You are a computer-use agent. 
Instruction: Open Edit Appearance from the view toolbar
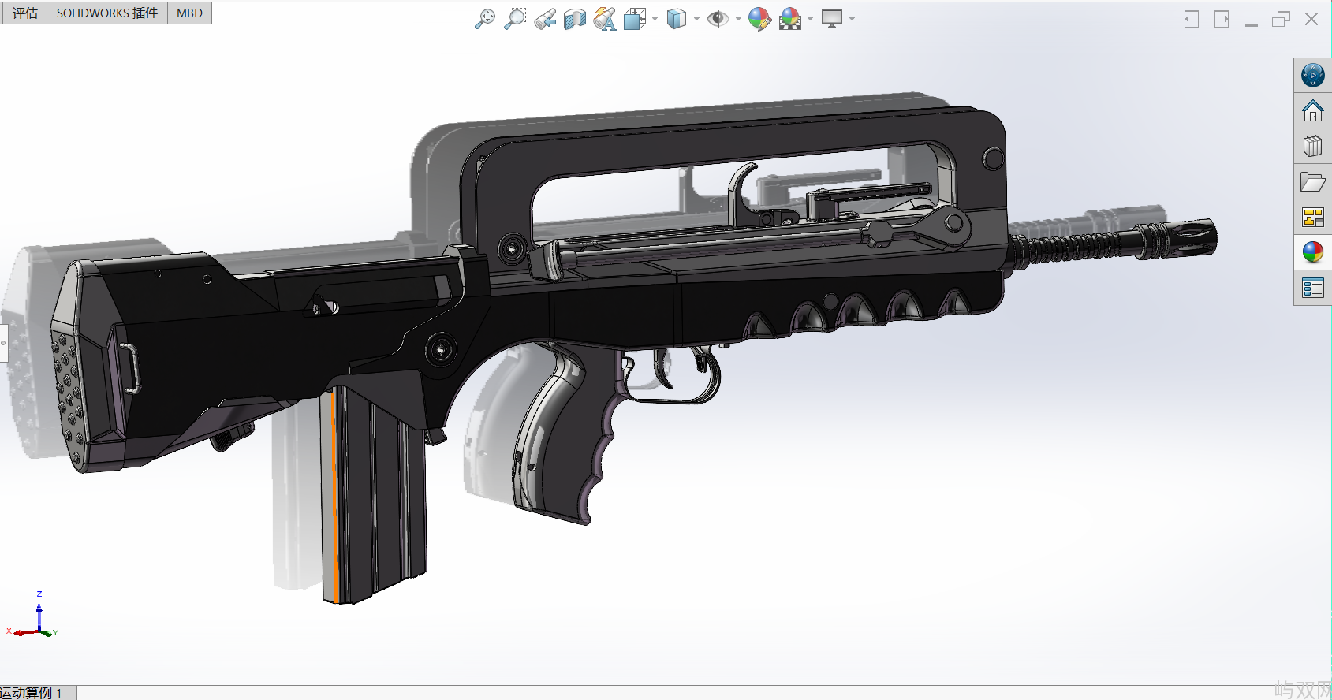759,19
